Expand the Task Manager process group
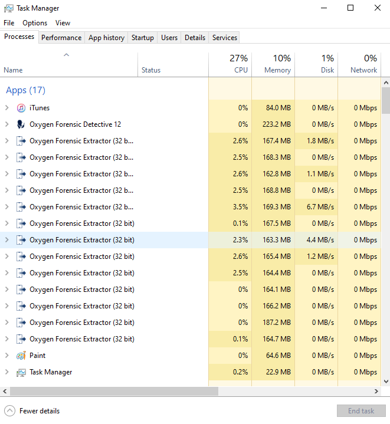 pyautogui.click(x=7, y=372)
